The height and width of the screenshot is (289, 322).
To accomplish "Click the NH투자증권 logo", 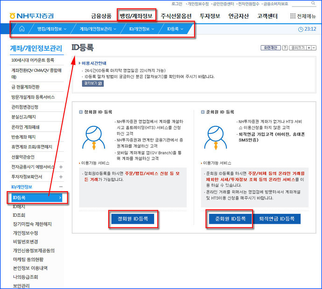I will (x=32, y=16).
